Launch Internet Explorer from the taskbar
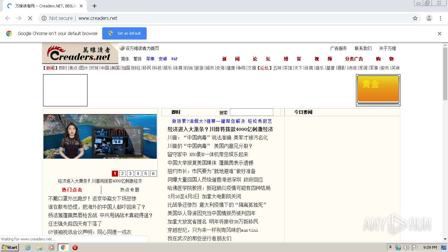448x252 pixels. (28, 247)
